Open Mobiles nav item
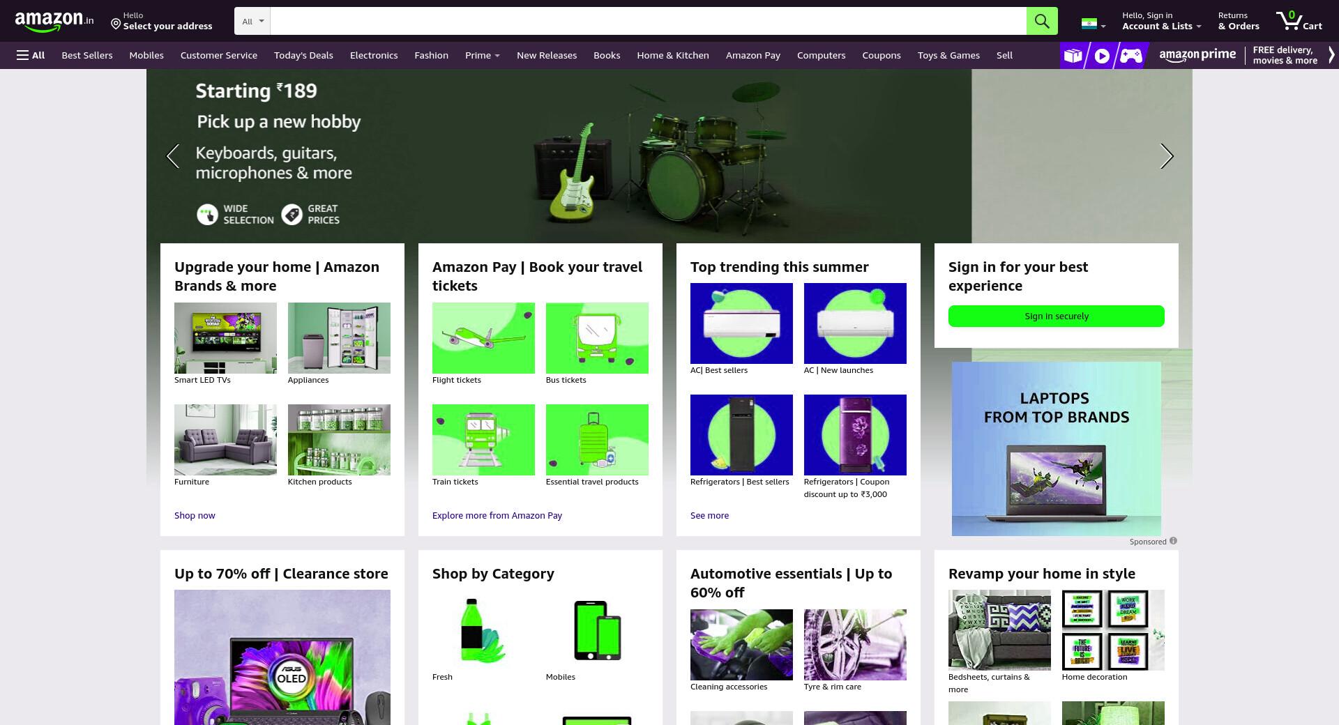1339x725 pixels. [146, 55]
